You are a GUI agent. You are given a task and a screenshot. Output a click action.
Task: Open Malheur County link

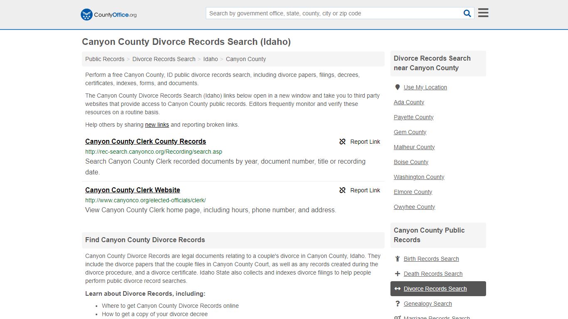coord(414,147)
